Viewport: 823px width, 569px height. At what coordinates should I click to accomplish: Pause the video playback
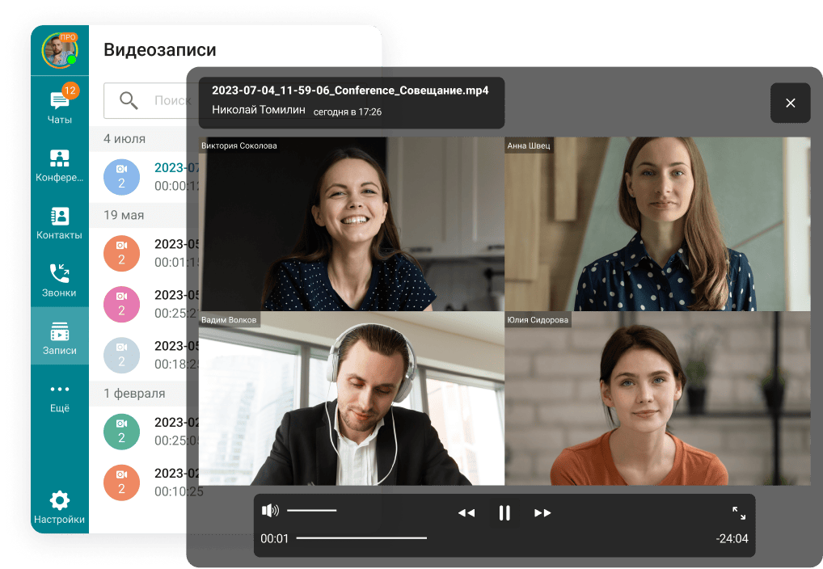[x=504, y=513]
